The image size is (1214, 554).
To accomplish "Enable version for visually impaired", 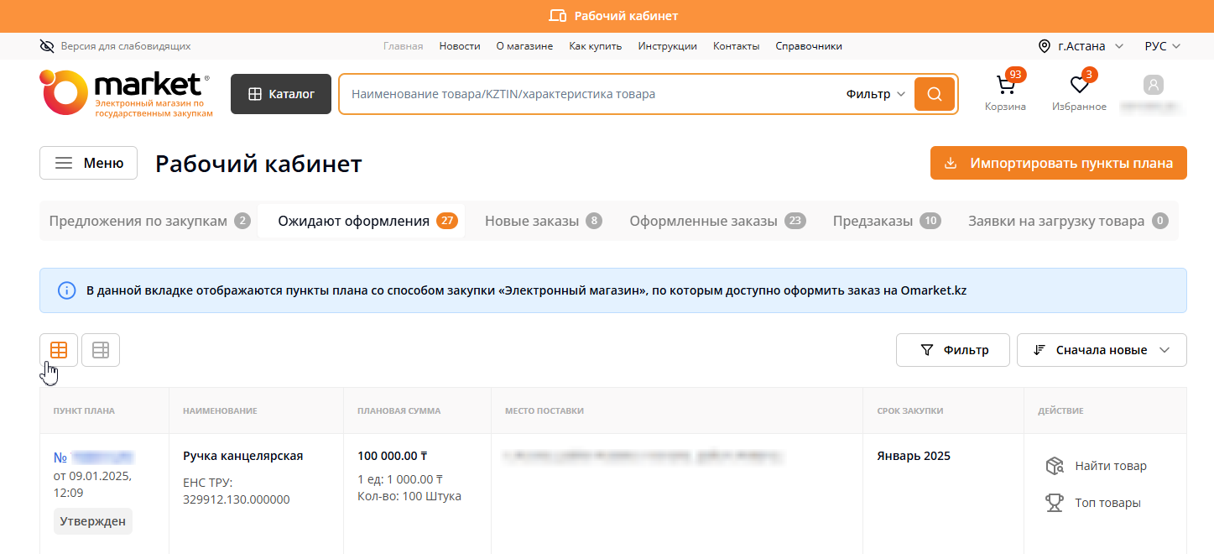I will (115, 46).
